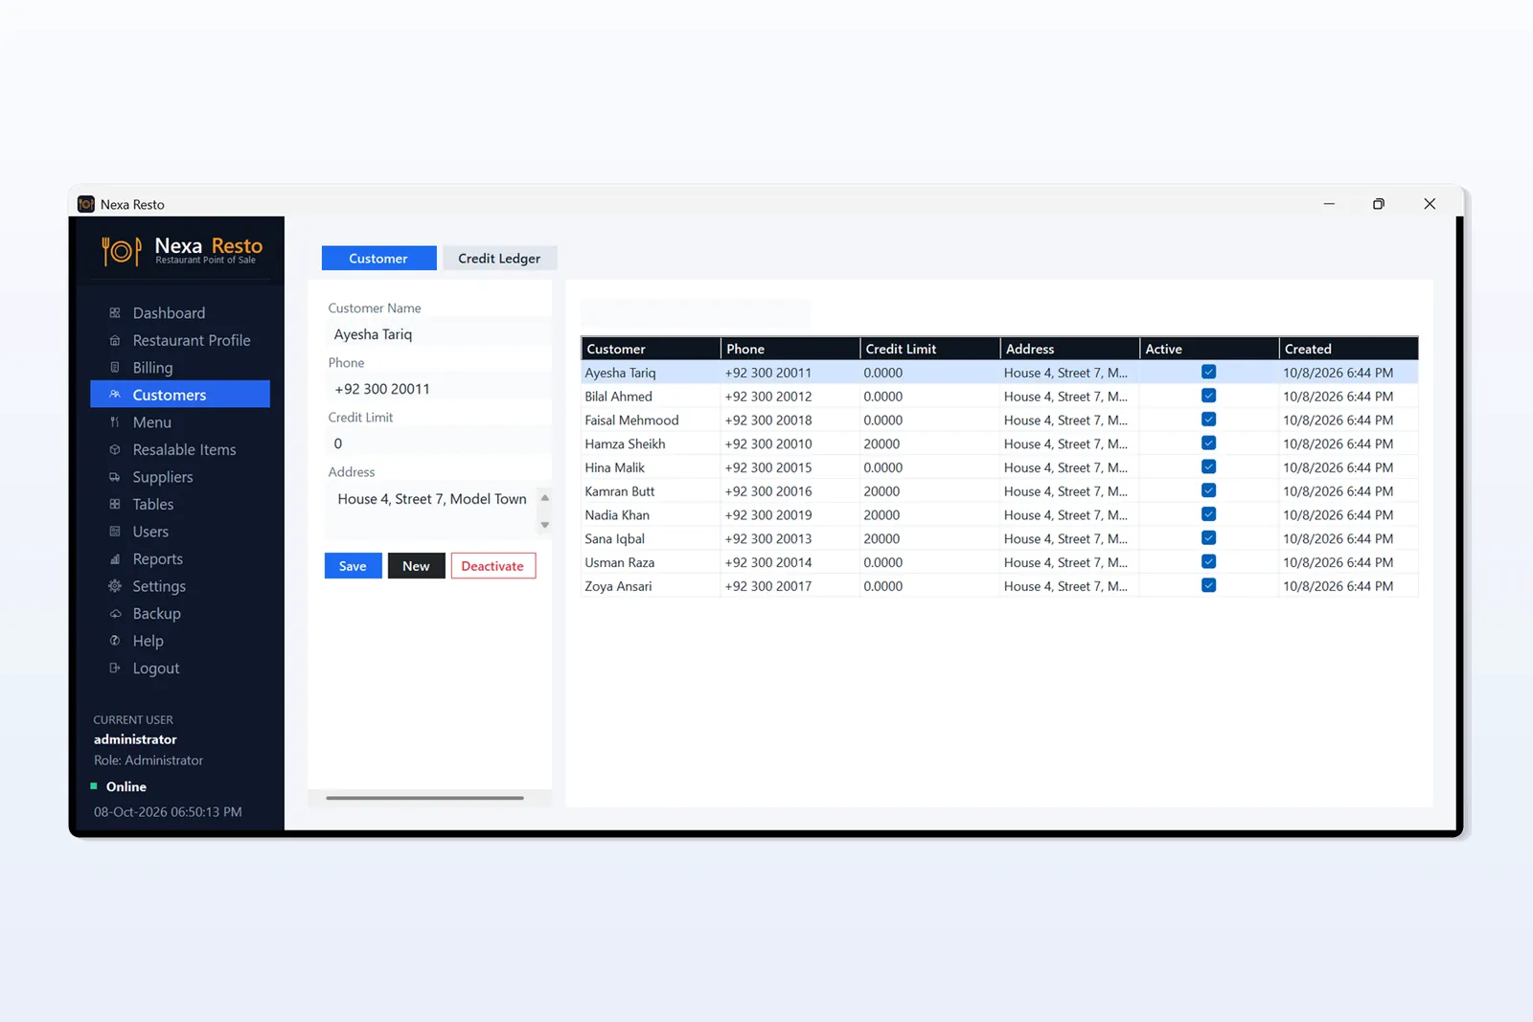Open the Dashboard icon in sidebar
Screen dimensions: 1533x1022
(115, 313)
